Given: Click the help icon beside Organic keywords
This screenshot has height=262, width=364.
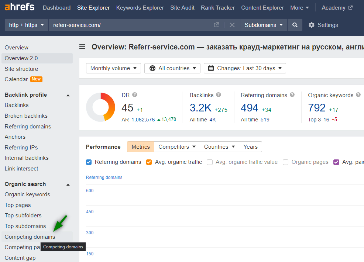Looking at the screenshot, I should 358,95.
